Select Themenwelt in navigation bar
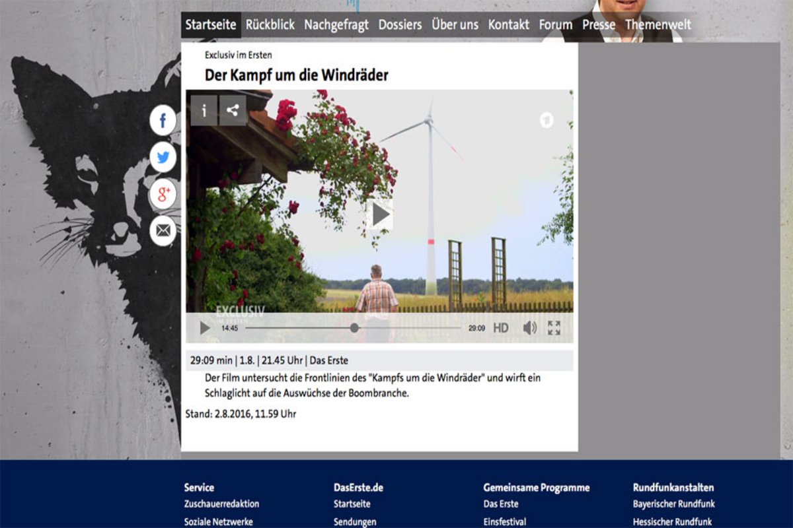793x528 pixels. coord(658,25)
